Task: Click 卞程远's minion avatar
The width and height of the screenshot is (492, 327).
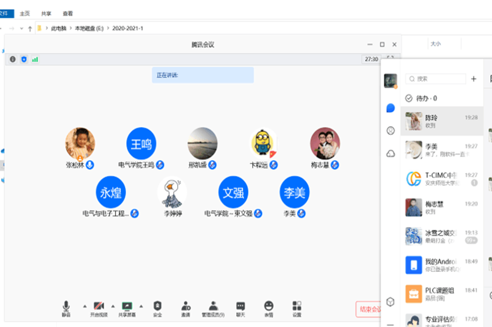Action: [263, 144]
